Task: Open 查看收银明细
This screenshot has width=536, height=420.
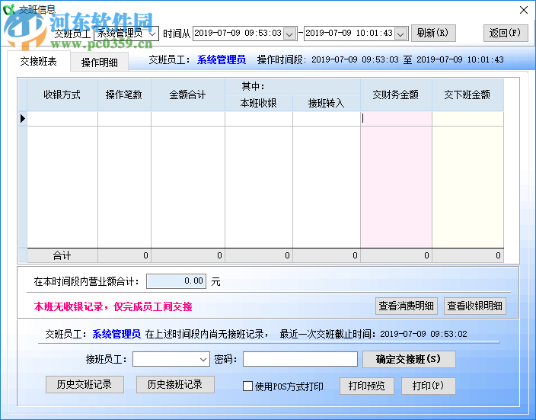Action: click(x=474, y=306)
